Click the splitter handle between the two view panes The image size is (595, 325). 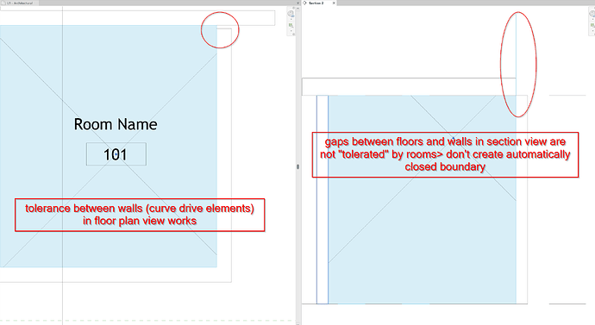tap(297, 166)
